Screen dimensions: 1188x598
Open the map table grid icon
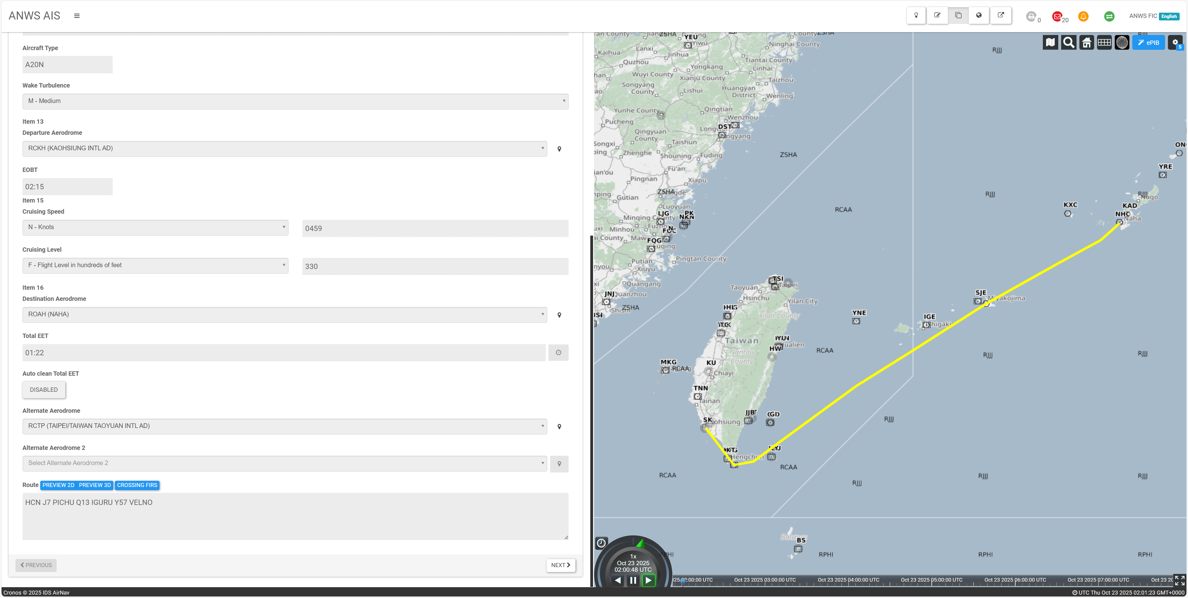pyautogui.click(x=1104, y=42)
